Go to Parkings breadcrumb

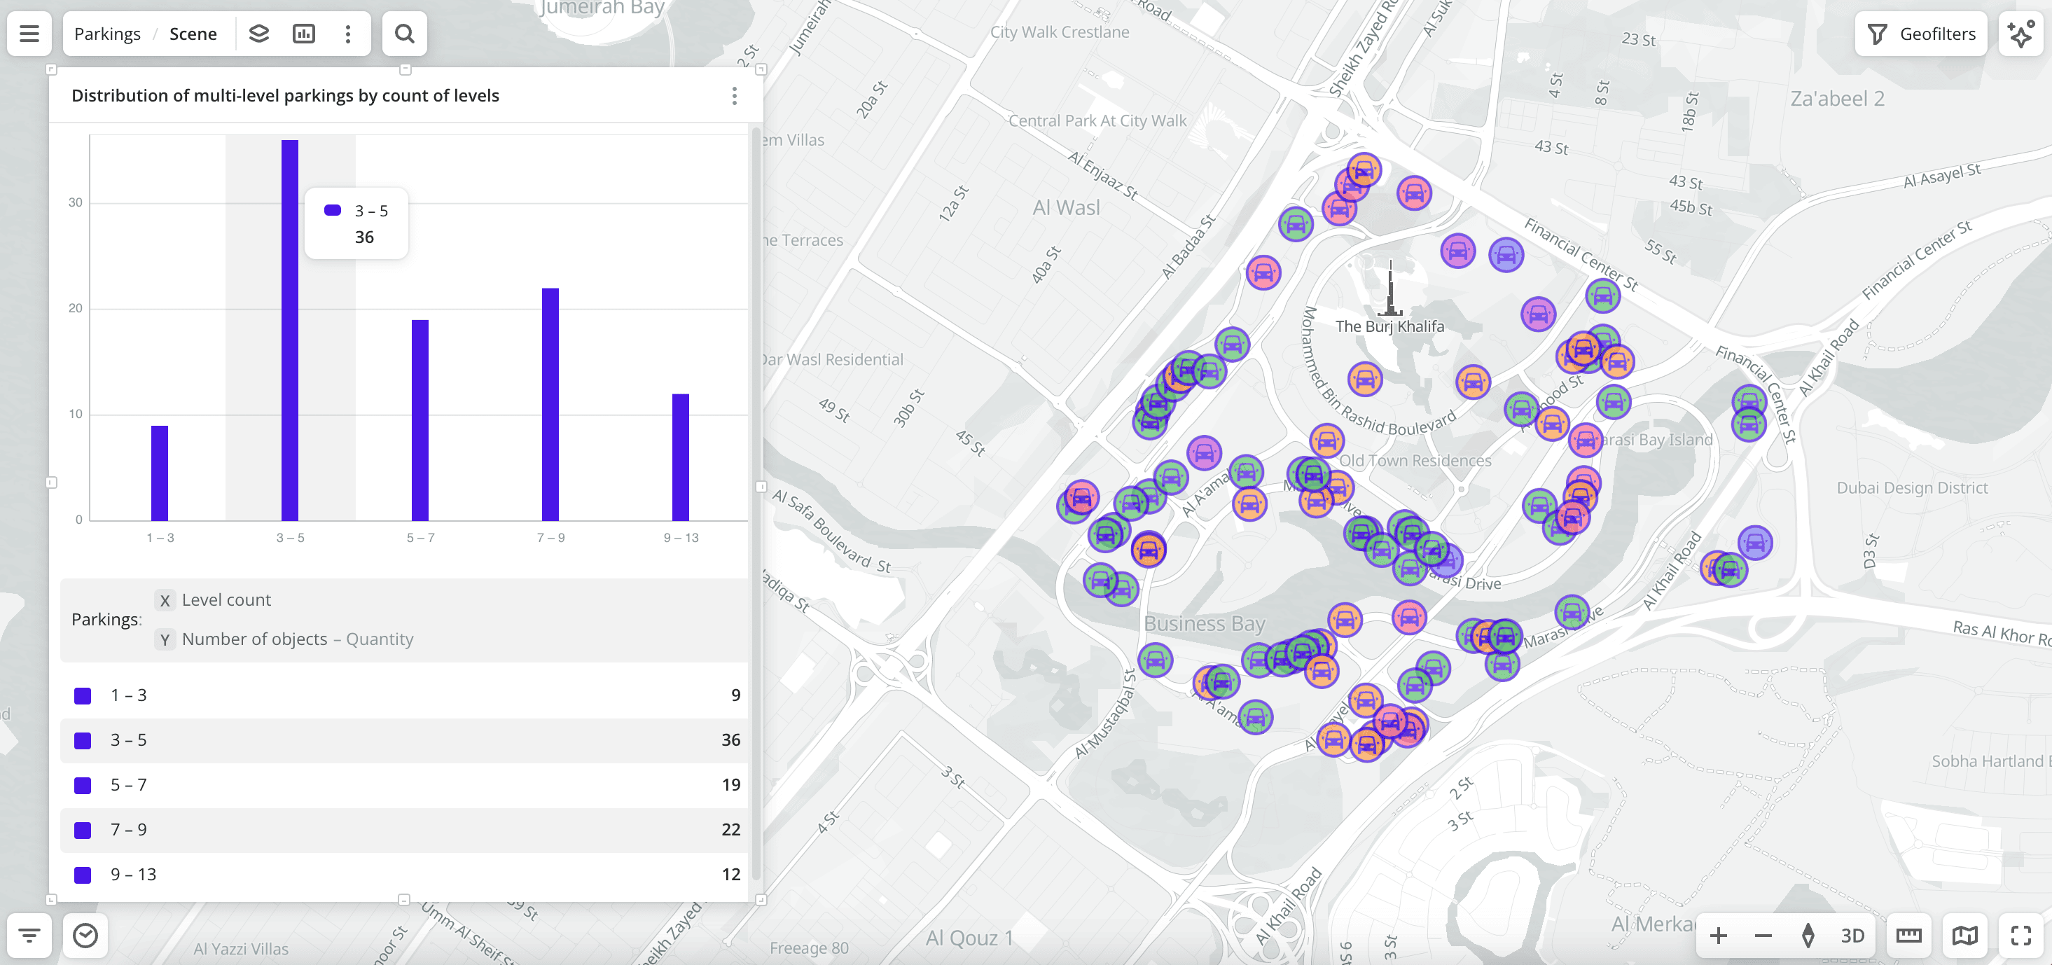click(x=106, y=34)
